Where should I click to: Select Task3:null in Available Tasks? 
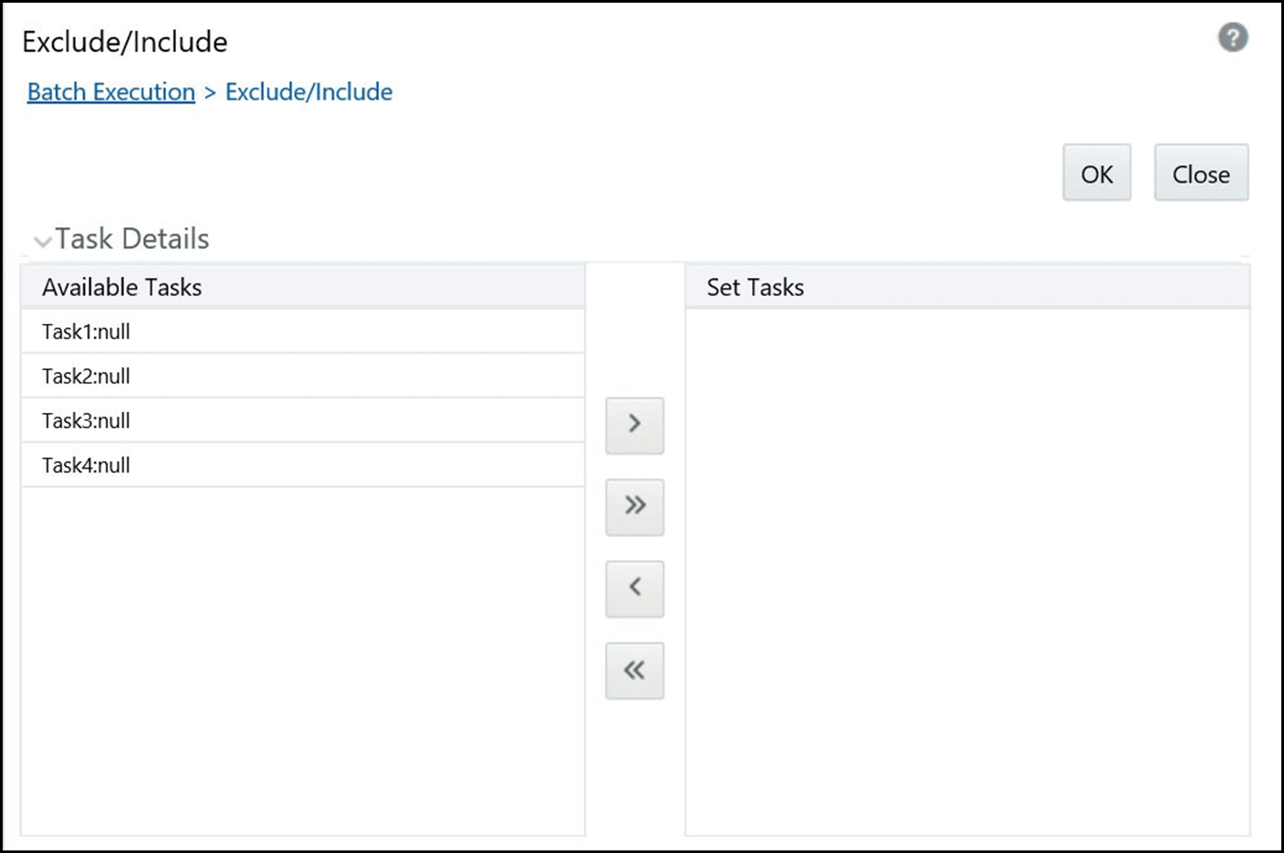(86, 420)
